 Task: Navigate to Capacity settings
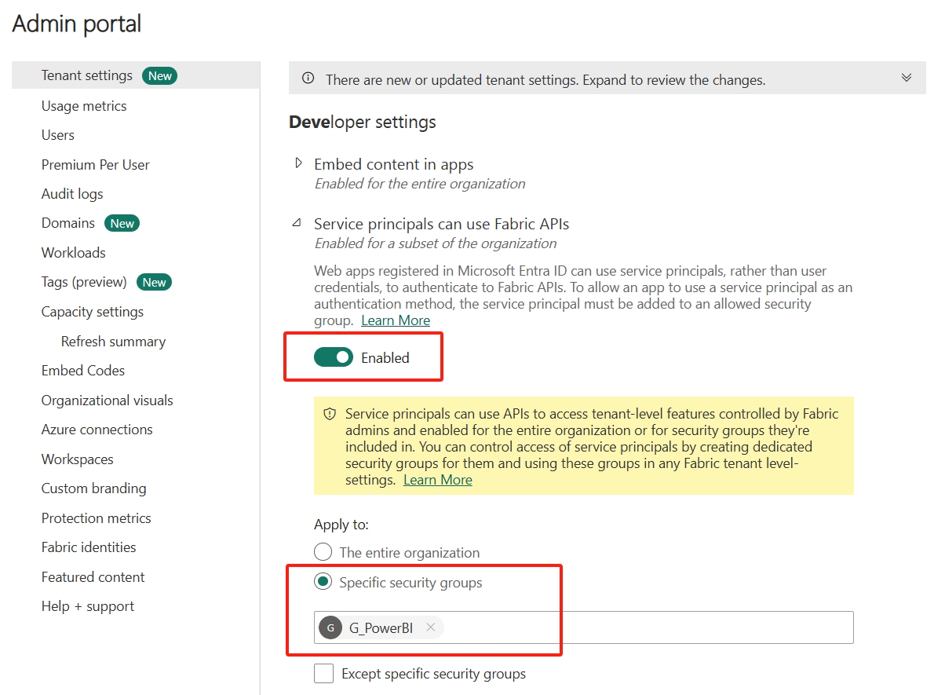93,312
